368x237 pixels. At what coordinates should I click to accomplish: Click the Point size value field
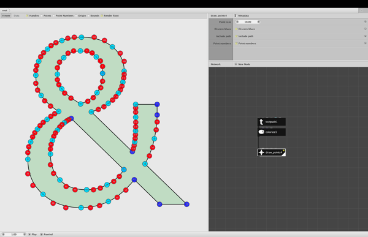(248, 22)
